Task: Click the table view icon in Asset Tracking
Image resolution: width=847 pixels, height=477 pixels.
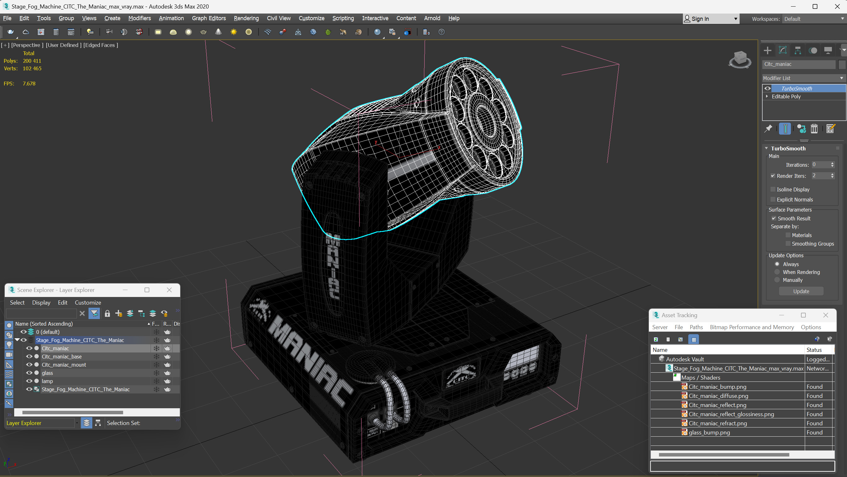Action: click(694, 340)
